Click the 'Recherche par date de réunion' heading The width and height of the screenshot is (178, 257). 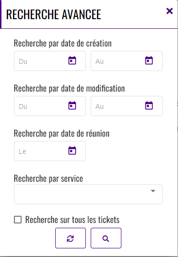coord(61,133)
